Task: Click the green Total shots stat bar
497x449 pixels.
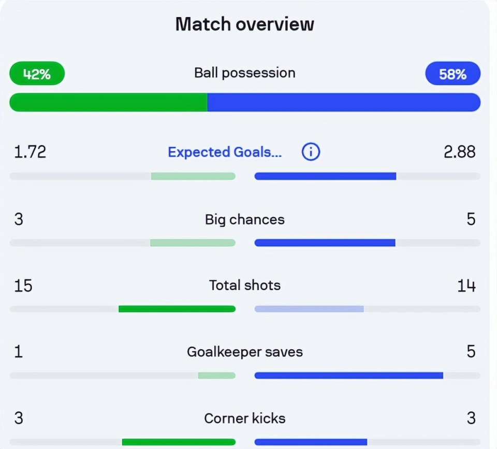Action: tap(177, 309)
